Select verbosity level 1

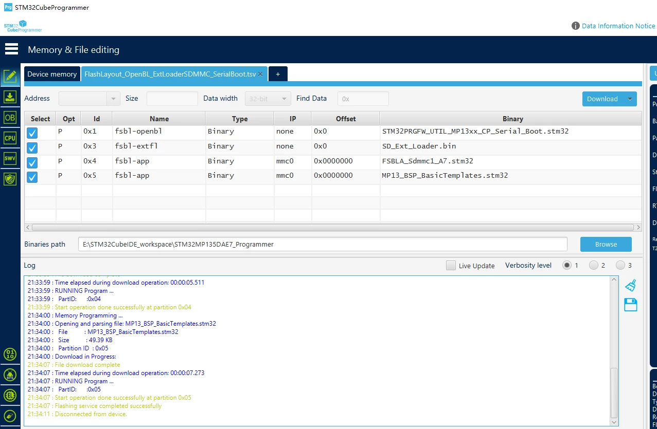[x=567, y=265]
